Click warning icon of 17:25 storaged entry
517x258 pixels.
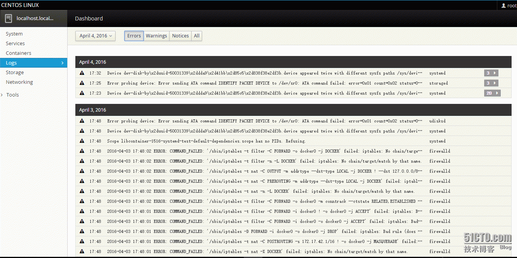[x=82, y=83]
